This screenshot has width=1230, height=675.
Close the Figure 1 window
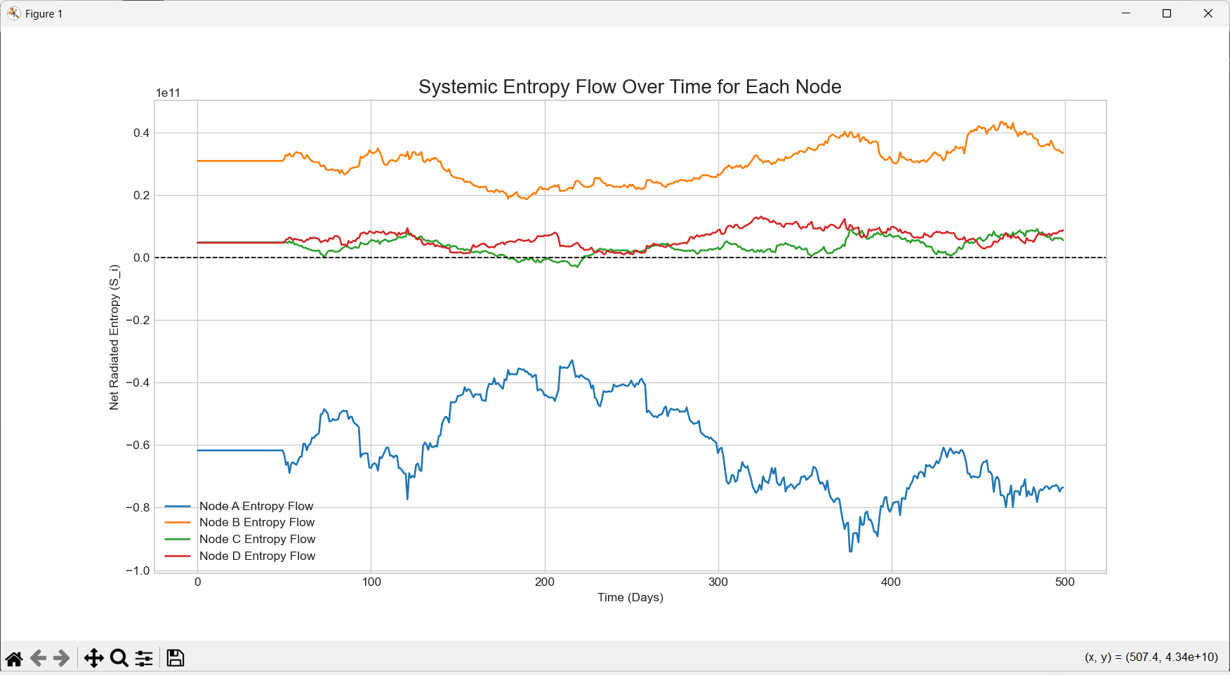1208,13
